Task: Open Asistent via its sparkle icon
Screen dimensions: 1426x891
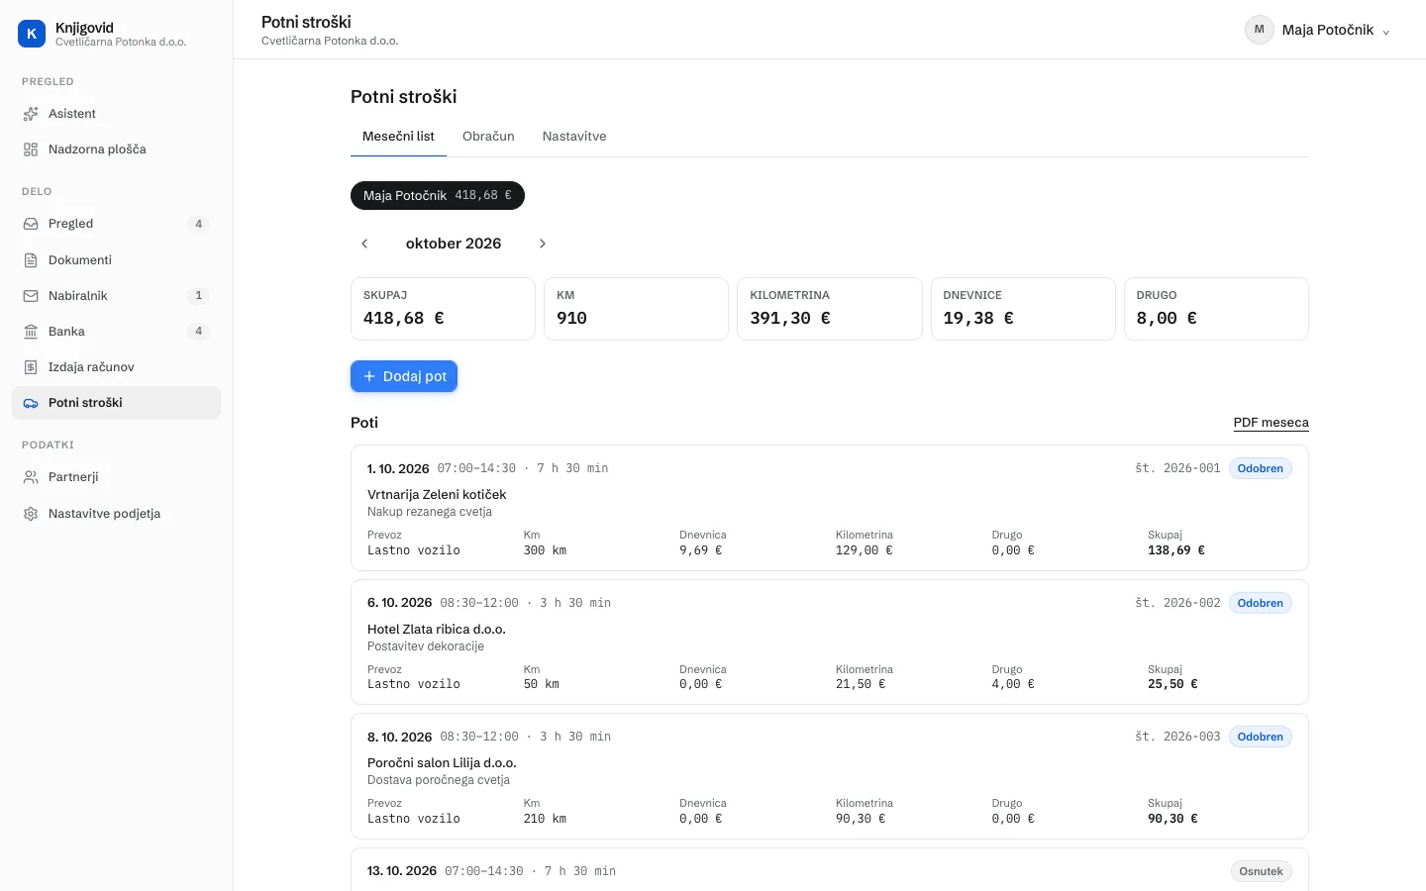Action: point(31,114)
